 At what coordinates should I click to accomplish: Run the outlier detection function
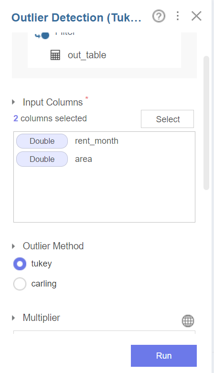click(164, 356)
